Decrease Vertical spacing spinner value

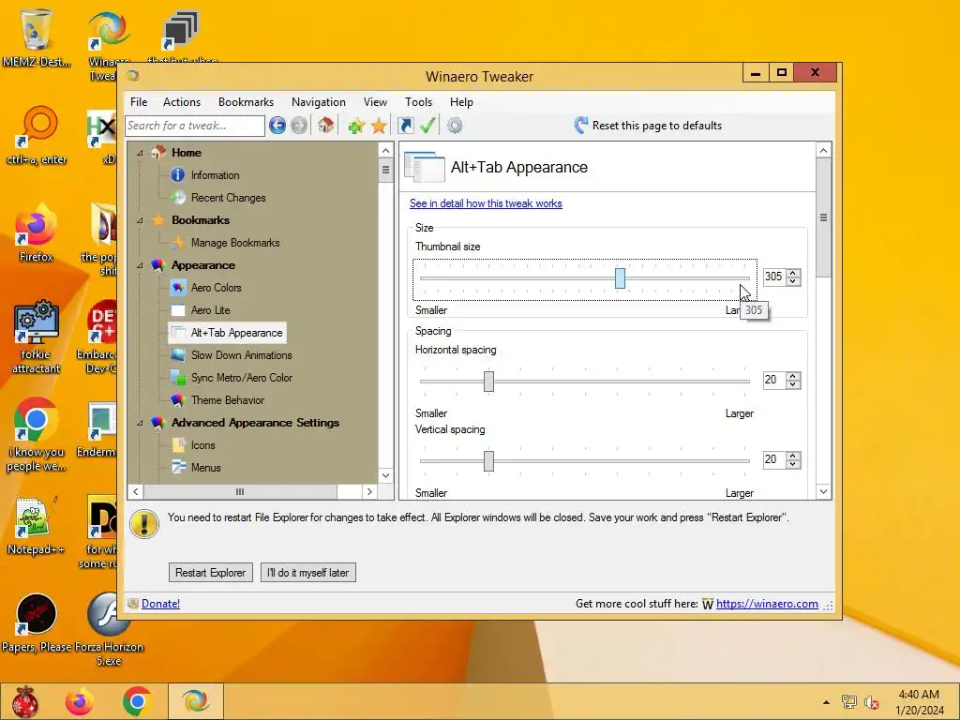793,464
